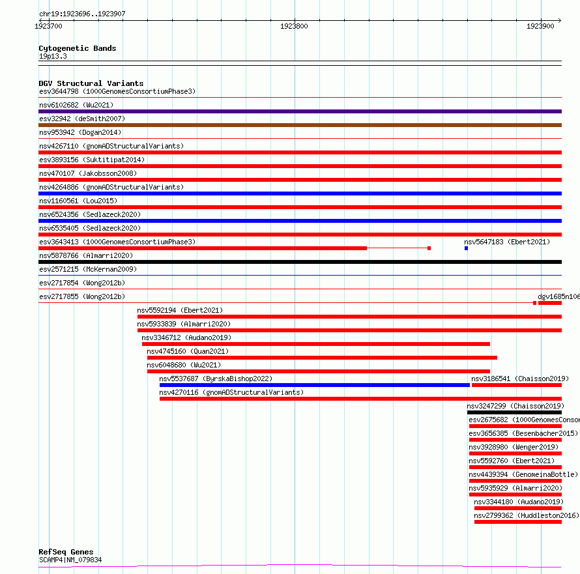Image resolution: width=580 pixels, height=574 pixels.
Task: Click the esv2717855 Wong2012b variant label
Action: pyautogui.click(x=82, y=296)
